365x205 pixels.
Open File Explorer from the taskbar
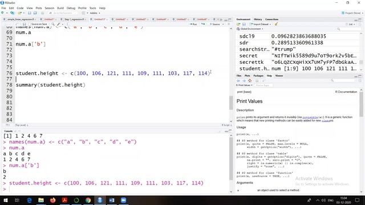point(41,200)
